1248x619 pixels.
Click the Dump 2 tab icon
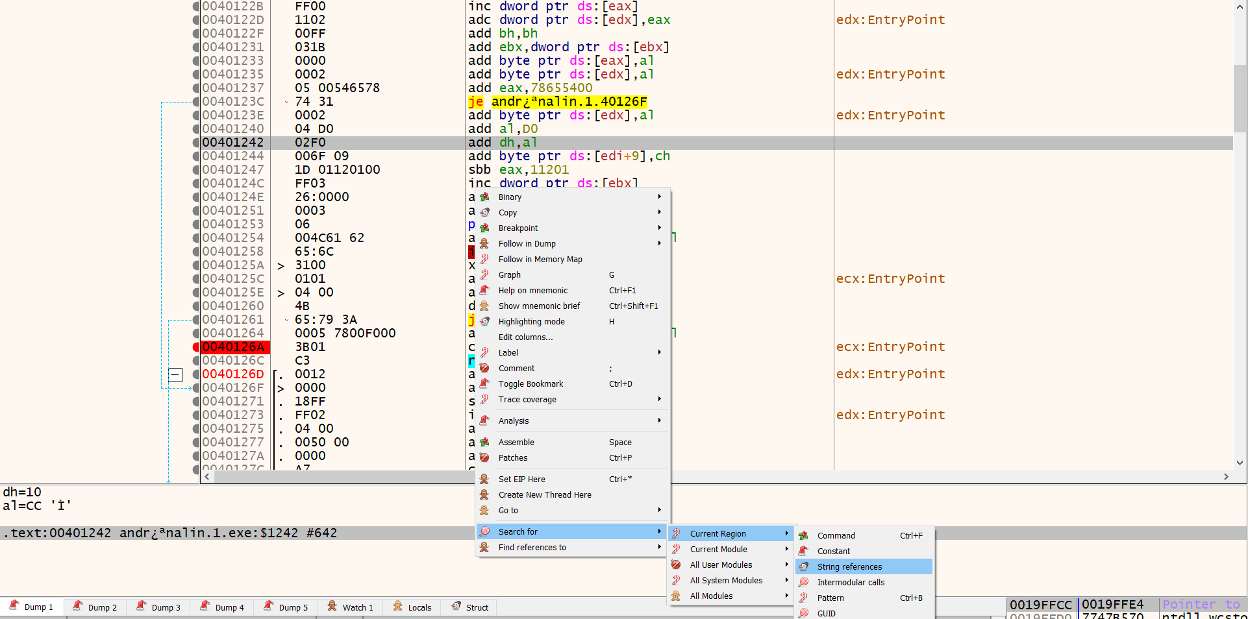77,606
